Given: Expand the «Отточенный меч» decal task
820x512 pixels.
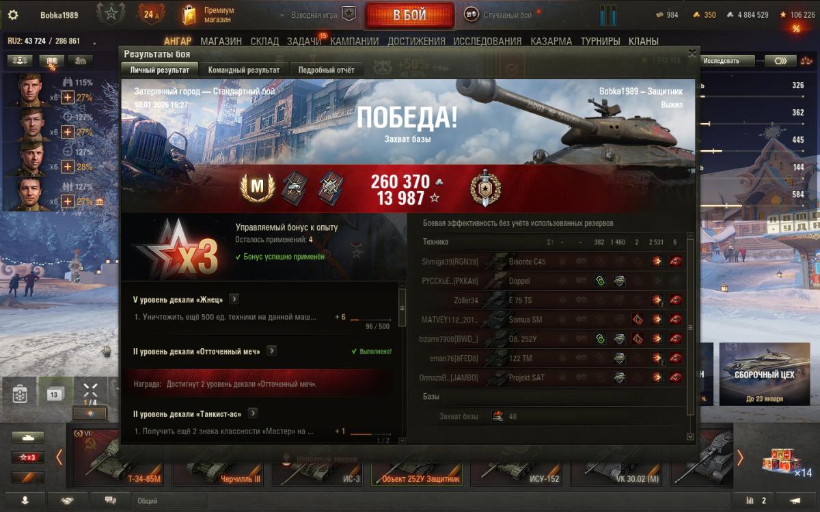Looking at the screenshot, I should [x=271, y=351].
